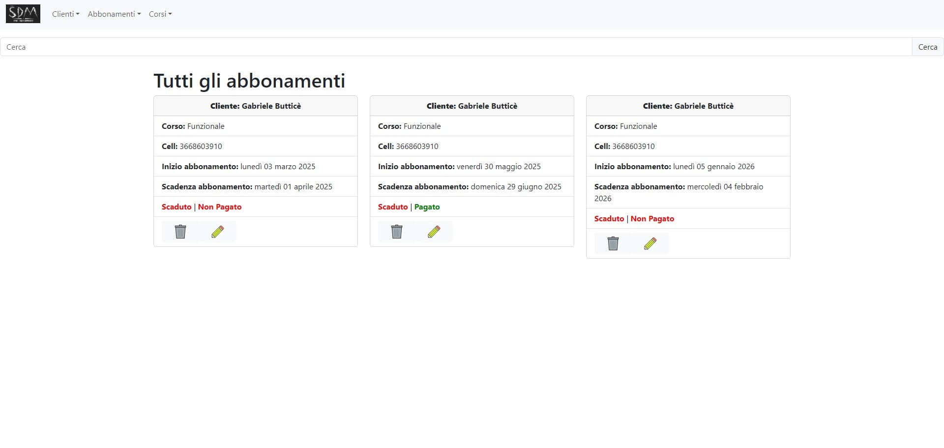This screenshot has height=448, width=944.
Task: Open the Clienti dropdown menu
Action: (65, 14)
